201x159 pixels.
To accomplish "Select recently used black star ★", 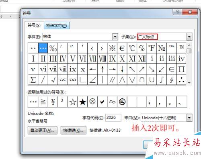I will click(82, 102).
